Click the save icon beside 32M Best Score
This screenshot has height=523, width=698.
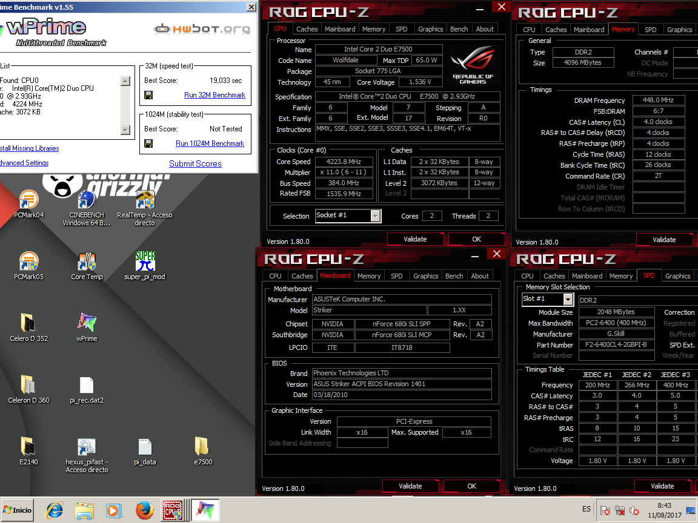[148, 94]
